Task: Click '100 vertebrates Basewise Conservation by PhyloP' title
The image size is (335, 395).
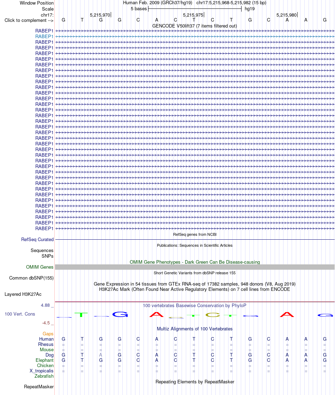Action: (x=195, y=306)
